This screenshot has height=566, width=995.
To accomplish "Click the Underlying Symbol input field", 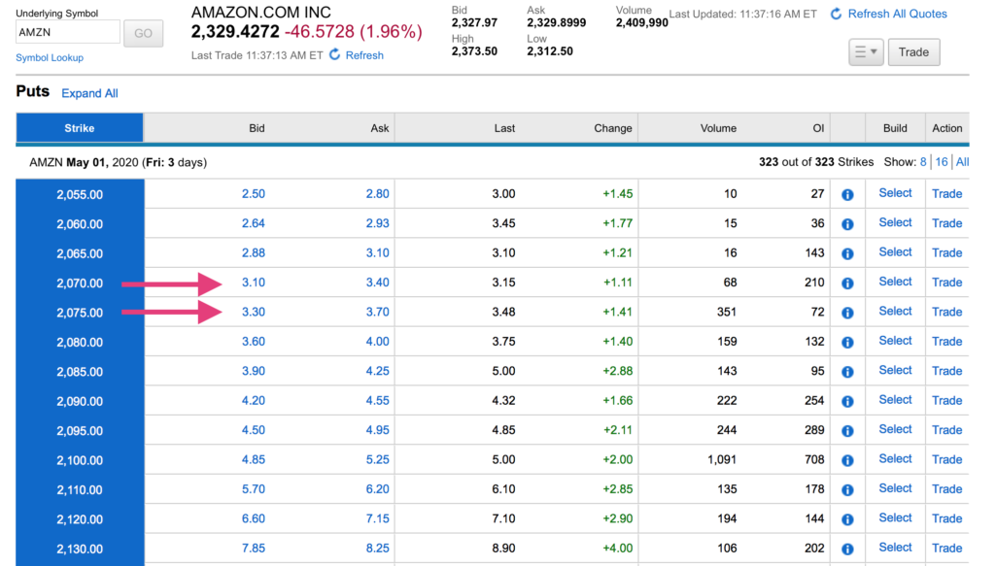I will (68, 33).
